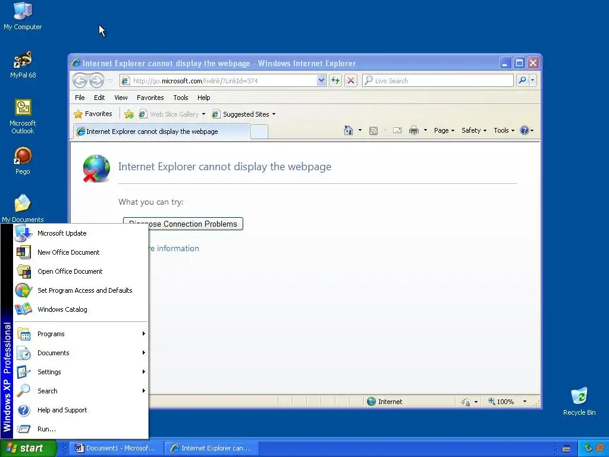Click the network tray icon beside the magnifier
The image size is (609, 457).
point(588,449)
